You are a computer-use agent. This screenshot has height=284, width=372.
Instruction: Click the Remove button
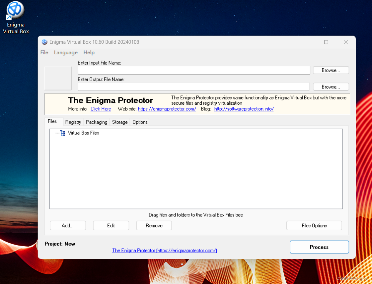pos(154,225)
